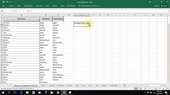Open the Page Layout tab
This screenshot has width=170, height=95.
click(28, 6)
